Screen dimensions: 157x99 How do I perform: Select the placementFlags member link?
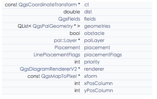103,55
